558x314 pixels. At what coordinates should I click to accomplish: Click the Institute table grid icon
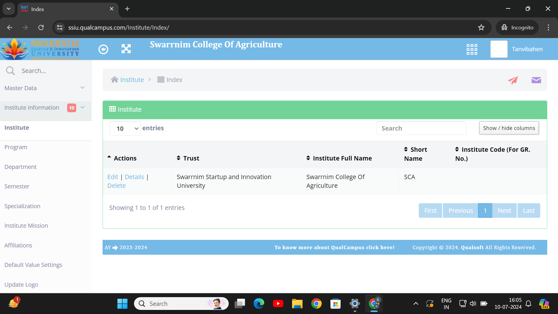[112, 109]
